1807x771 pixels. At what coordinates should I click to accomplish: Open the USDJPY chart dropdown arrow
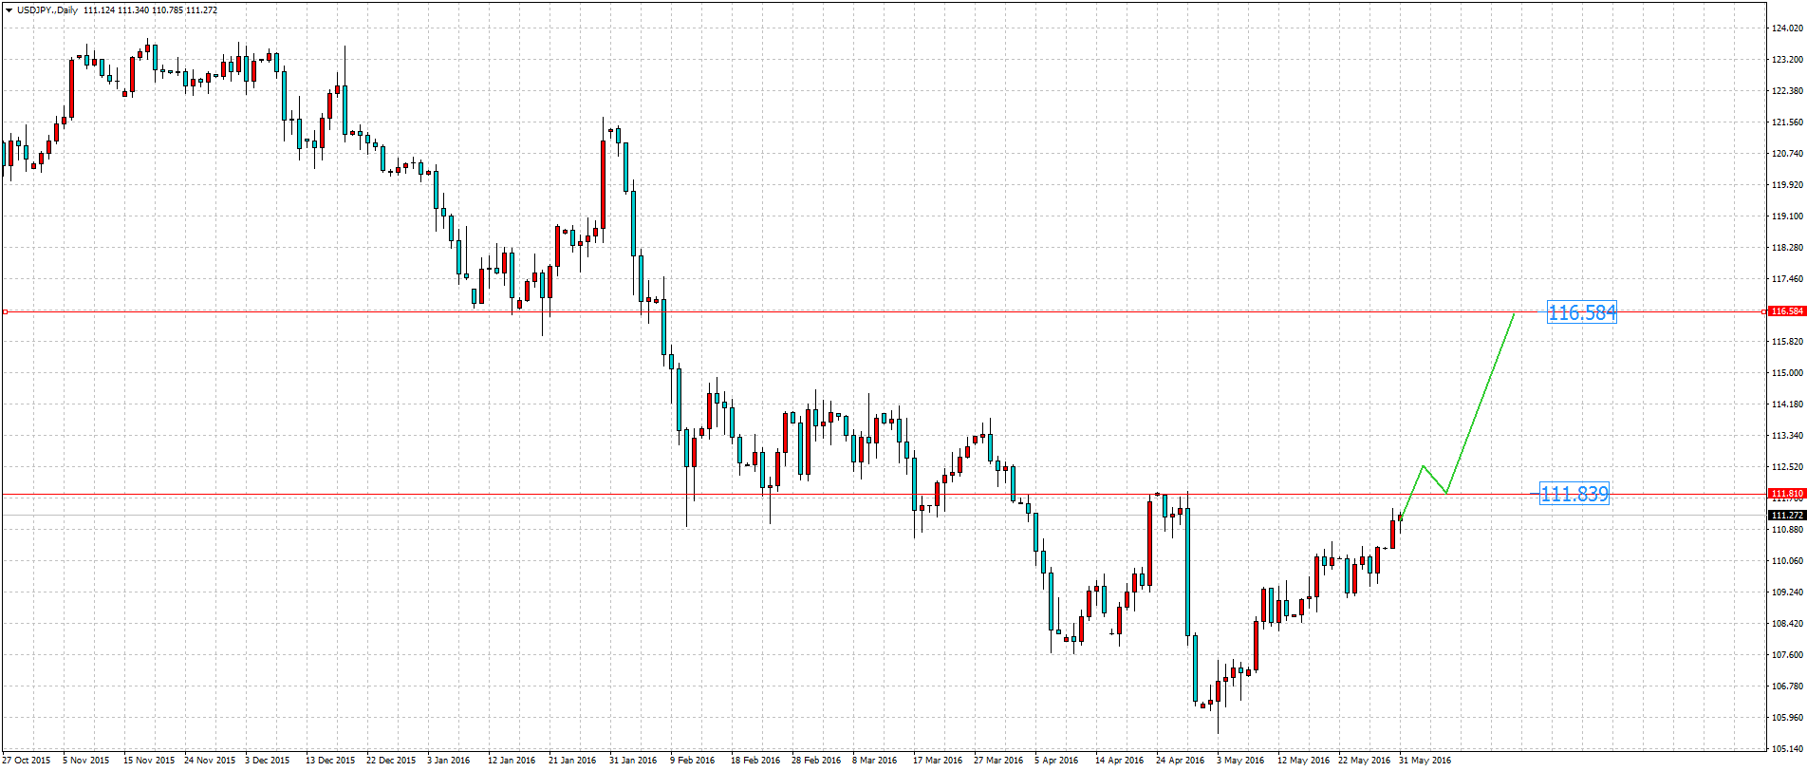(9, 10)
